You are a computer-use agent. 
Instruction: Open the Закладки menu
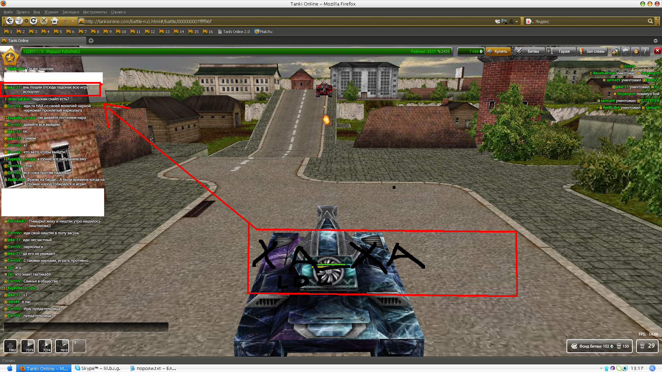click(71, 12)
